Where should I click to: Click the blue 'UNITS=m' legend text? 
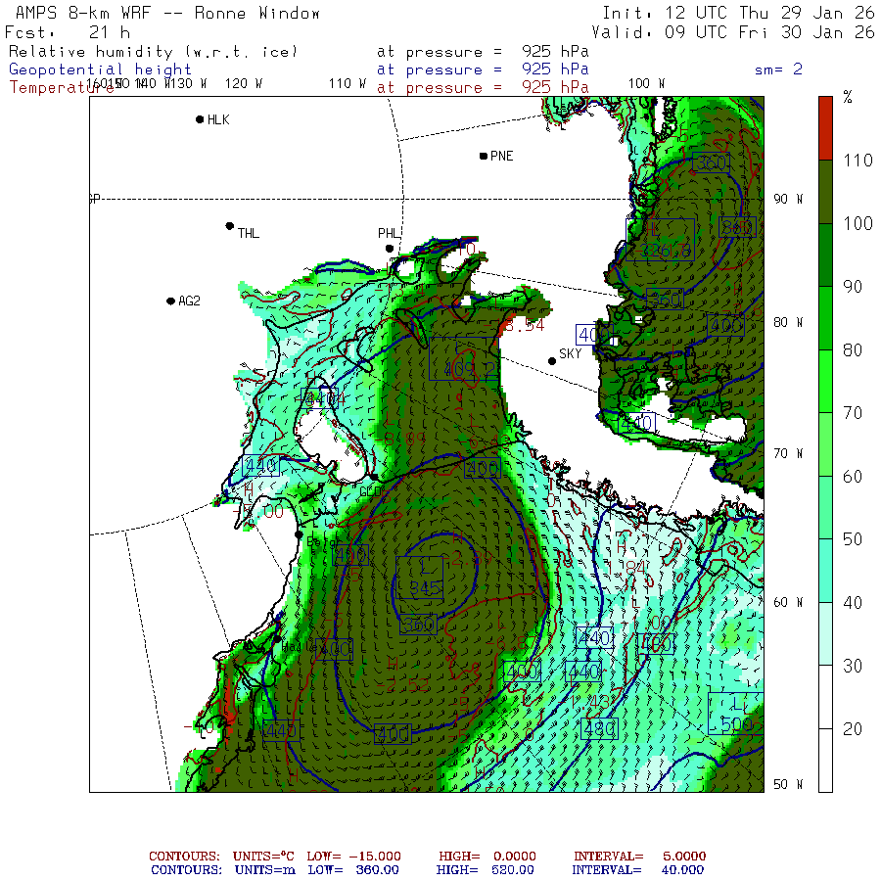[265, 870]
